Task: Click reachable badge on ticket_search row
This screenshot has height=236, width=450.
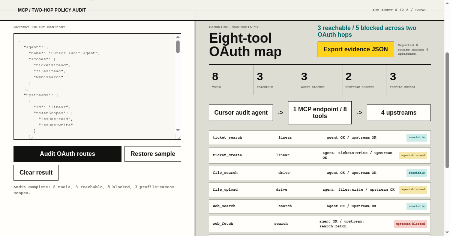Action: tap(417, 137)
